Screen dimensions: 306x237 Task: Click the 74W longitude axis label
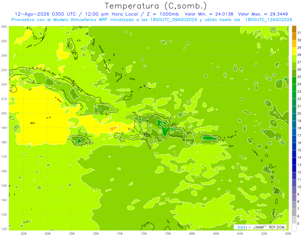coord(120,233)
